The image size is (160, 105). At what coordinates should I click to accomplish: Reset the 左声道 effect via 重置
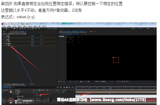point(32,36)
